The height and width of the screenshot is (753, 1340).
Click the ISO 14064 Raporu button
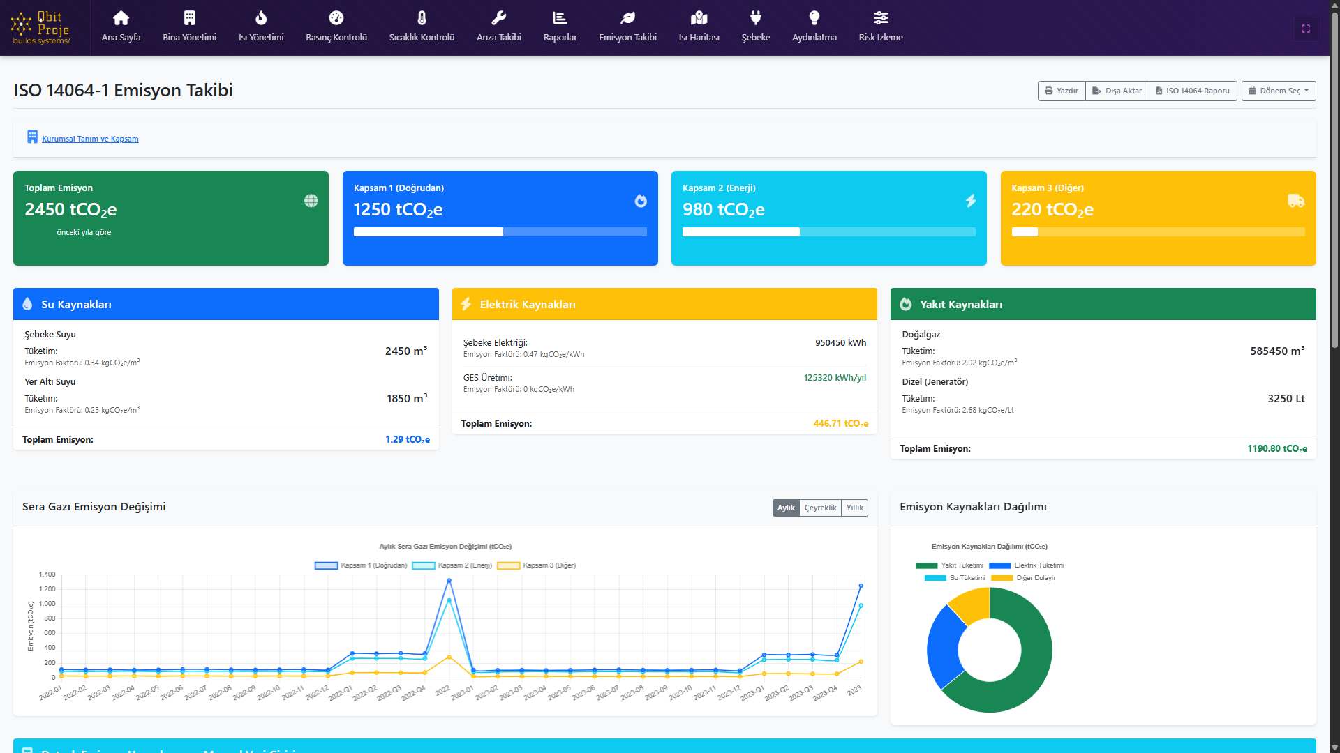pyautogui.click(x=1192, y=91)
